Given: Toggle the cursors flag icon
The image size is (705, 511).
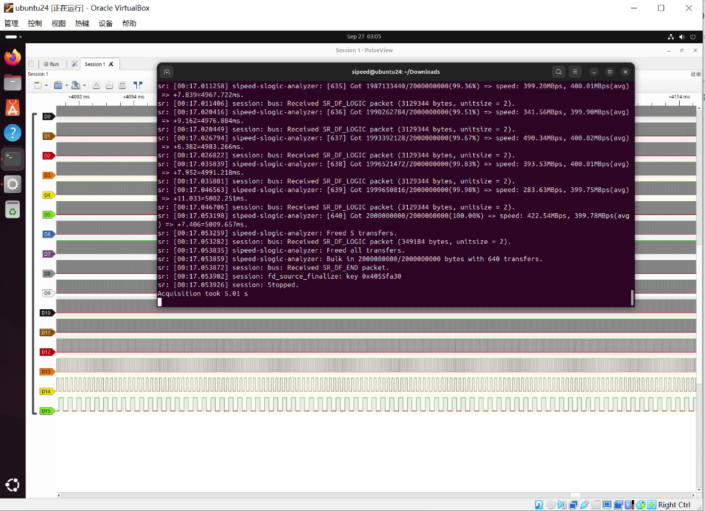Looking at the screenshot, I should click(x=138, y=85).
